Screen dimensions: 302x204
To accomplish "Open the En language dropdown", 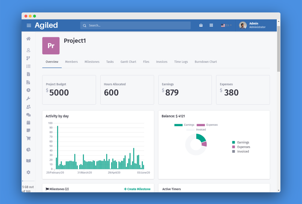I will (226, 25).
